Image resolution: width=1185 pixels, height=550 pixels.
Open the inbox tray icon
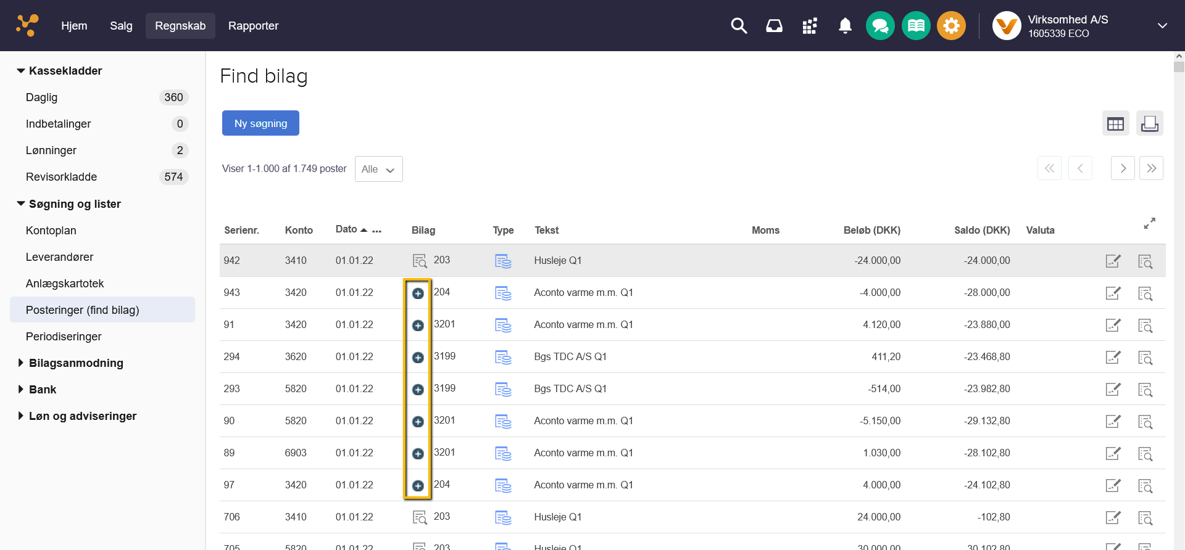[774, 26]
